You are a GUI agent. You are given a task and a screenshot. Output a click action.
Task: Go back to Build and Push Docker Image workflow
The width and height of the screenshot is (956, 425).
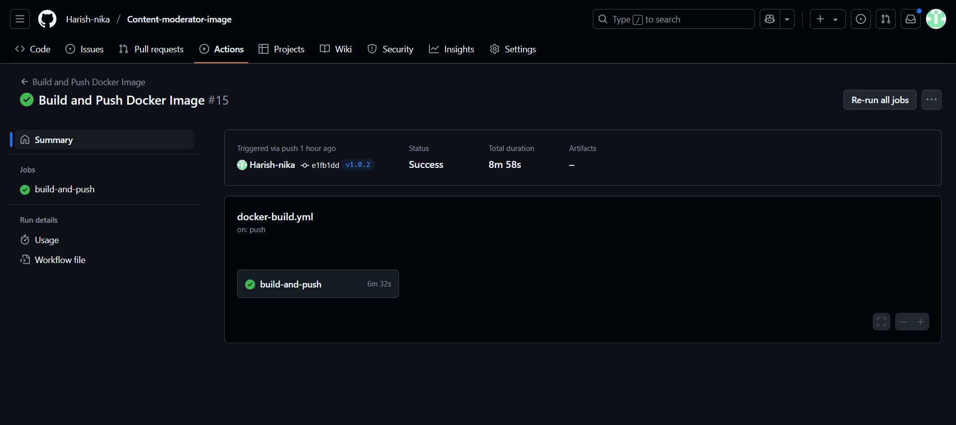[x=83, y=82]
